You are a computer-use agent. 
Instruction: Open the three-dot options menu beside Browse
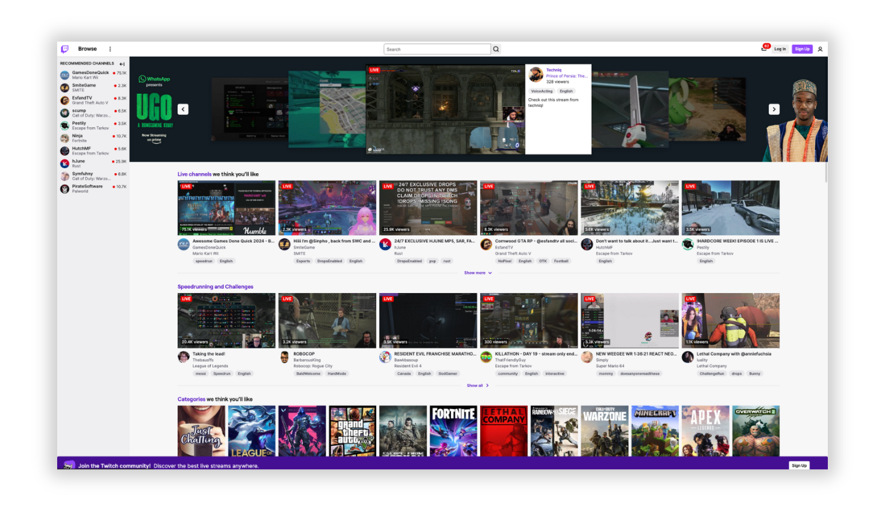pos(110,49)
